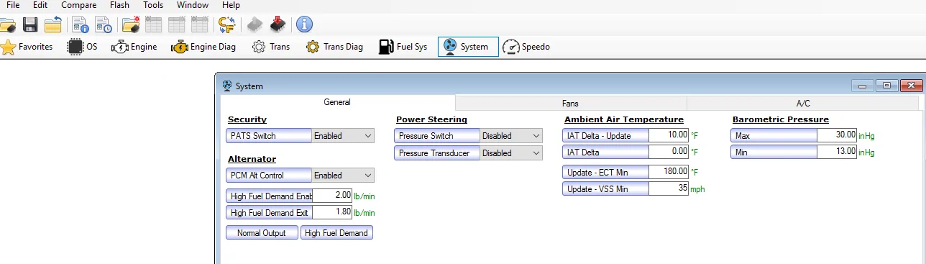
Task: Open compare file folder with red star
Action: pos(131,25)
